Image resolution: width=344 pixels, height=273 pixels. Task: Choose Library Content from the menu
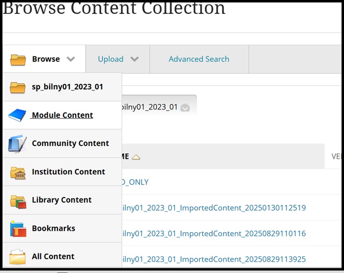click(61, 200)
